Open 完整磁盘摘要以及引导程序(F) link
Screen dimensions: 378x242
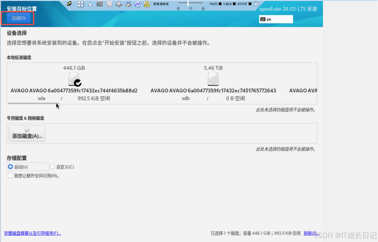coord(32,233)
